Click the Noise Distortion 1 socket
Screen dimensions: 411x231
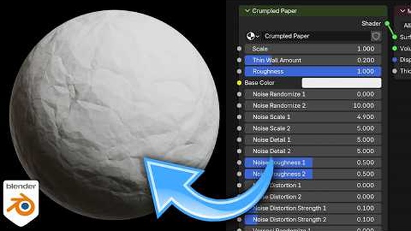pyautogui.click(x=239, y=185)
